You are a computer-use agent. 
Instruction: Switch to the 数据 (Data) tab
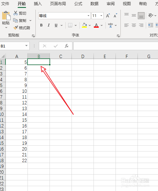pyautogui.click(x=94, y=4)
